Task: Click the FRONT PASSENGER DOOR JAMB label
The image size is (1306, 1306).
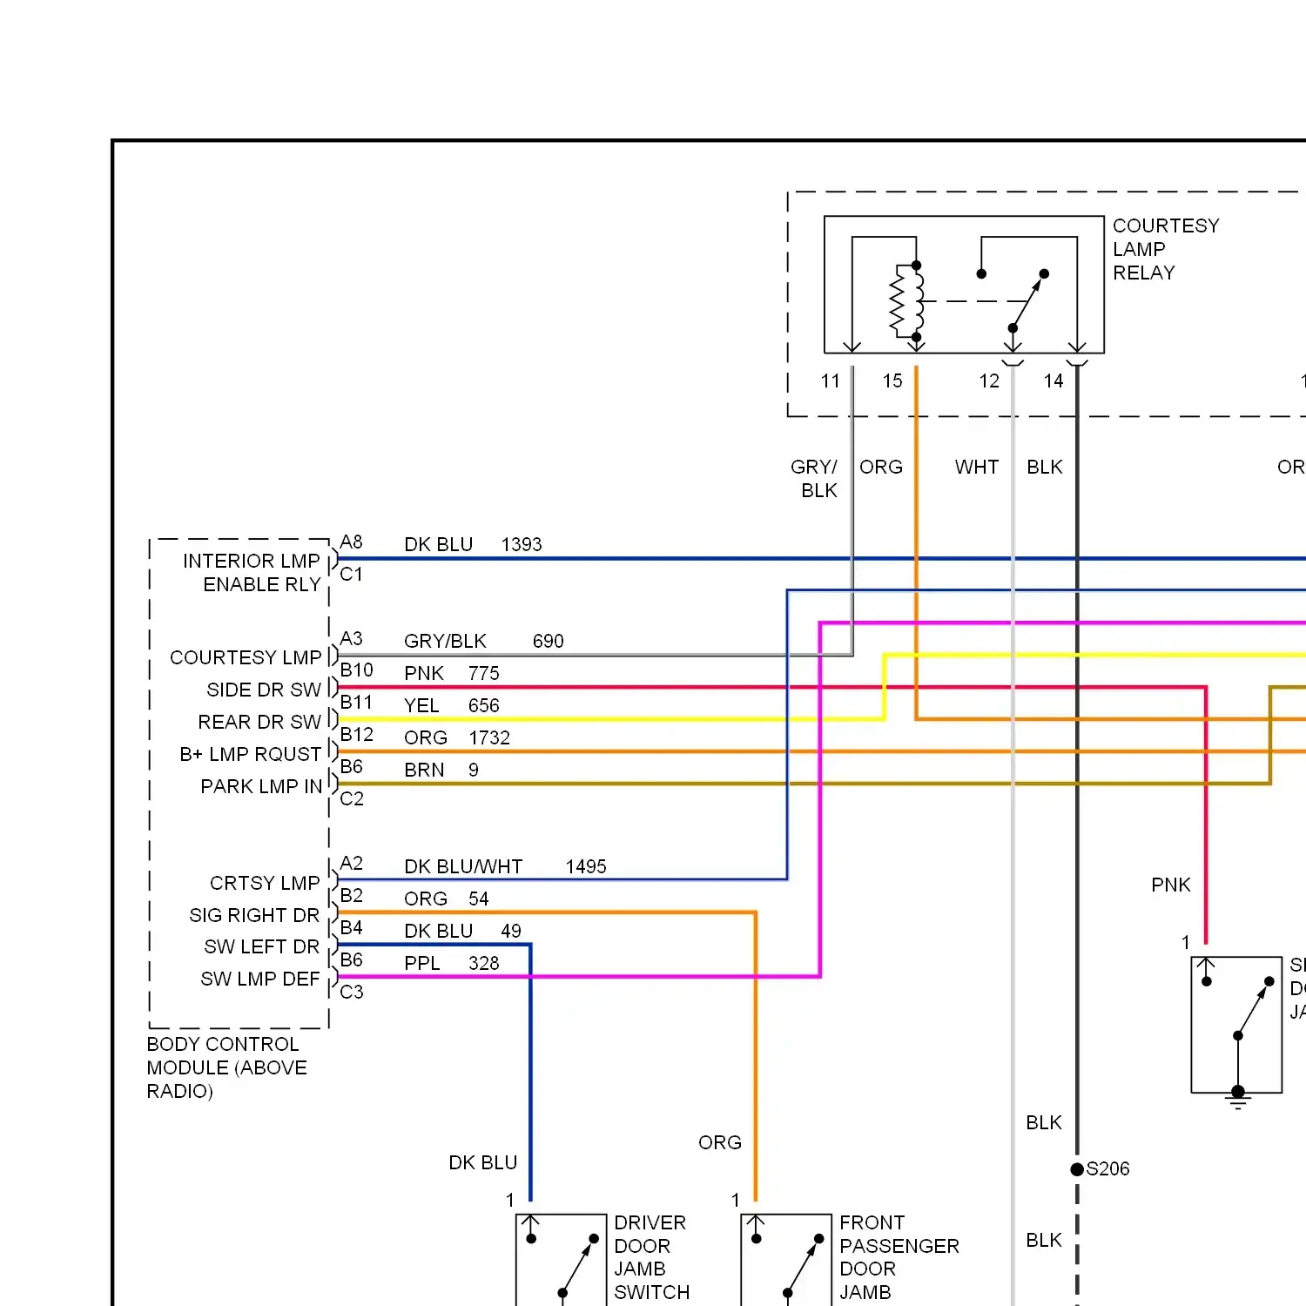Action: pos(899,1257)
